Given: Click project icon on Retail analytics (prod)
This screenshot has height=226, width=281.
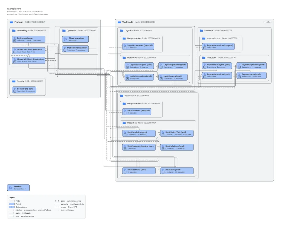Looking at the screenshot, I should tap(125, 132).
